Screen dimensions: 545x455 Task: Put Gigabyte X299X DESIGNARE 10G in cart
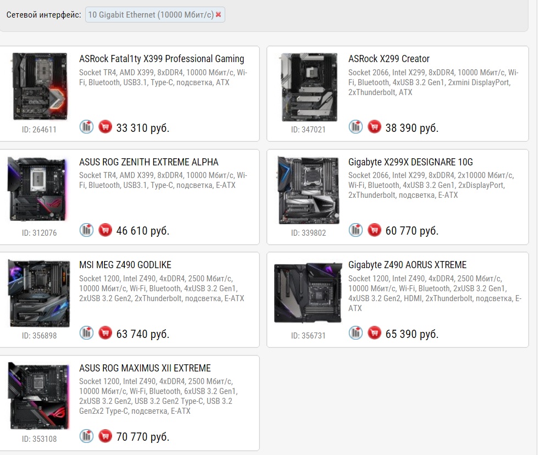point(374,230)
